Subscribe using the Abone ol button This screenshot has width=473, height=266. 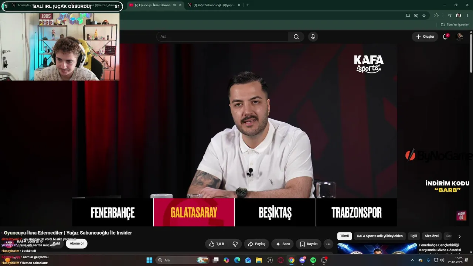click(76, 243)
